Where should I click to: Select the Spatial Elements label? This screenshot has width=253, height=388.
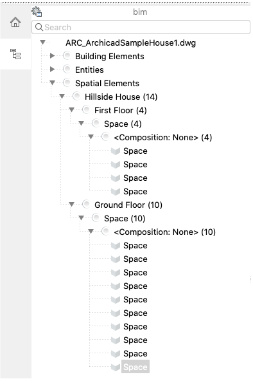(x=107, y=83)
